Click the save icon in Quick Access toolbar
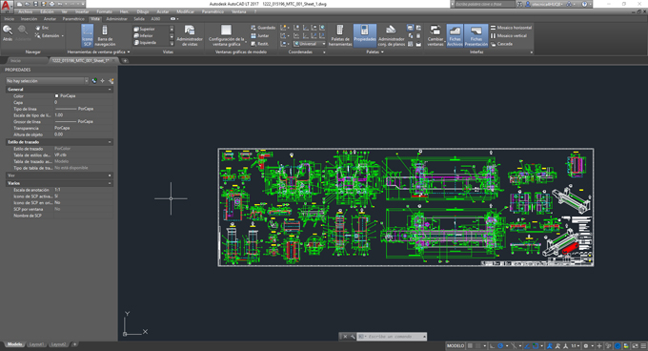Image resolution: width=648 pixels, height=351 pixels. 36,4
